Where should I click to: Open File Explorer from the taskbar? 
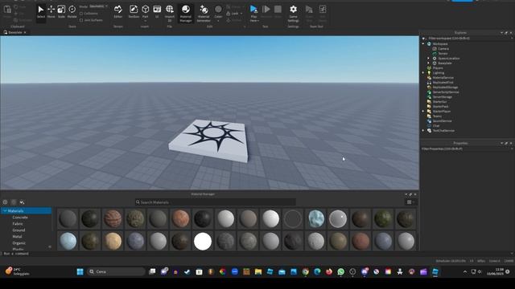(258, 271)
